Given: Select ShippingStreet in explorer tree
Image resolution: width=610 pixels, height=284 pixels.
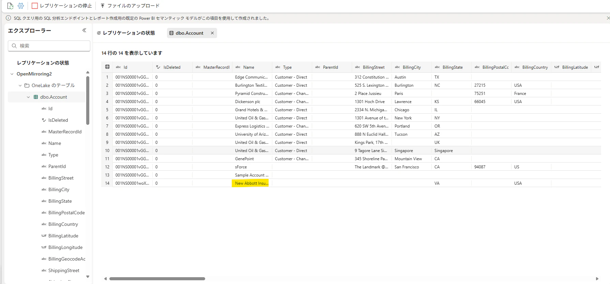Looking at the screenshot, I should [x=64, y=270].
